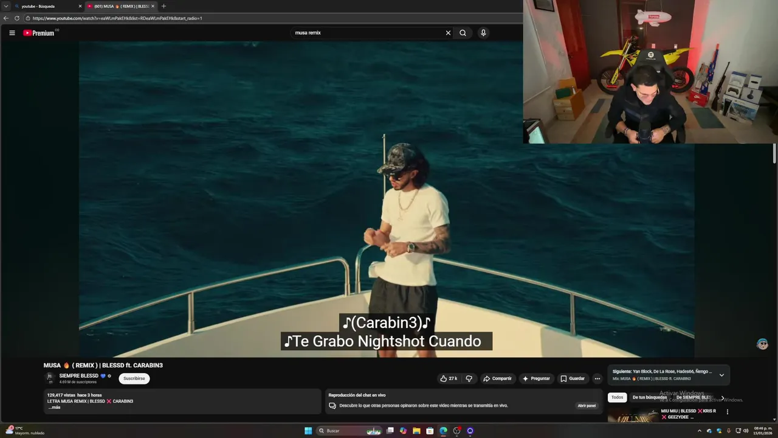
Task: Launch Copilot from the taskbar
Action: [403, 431]
